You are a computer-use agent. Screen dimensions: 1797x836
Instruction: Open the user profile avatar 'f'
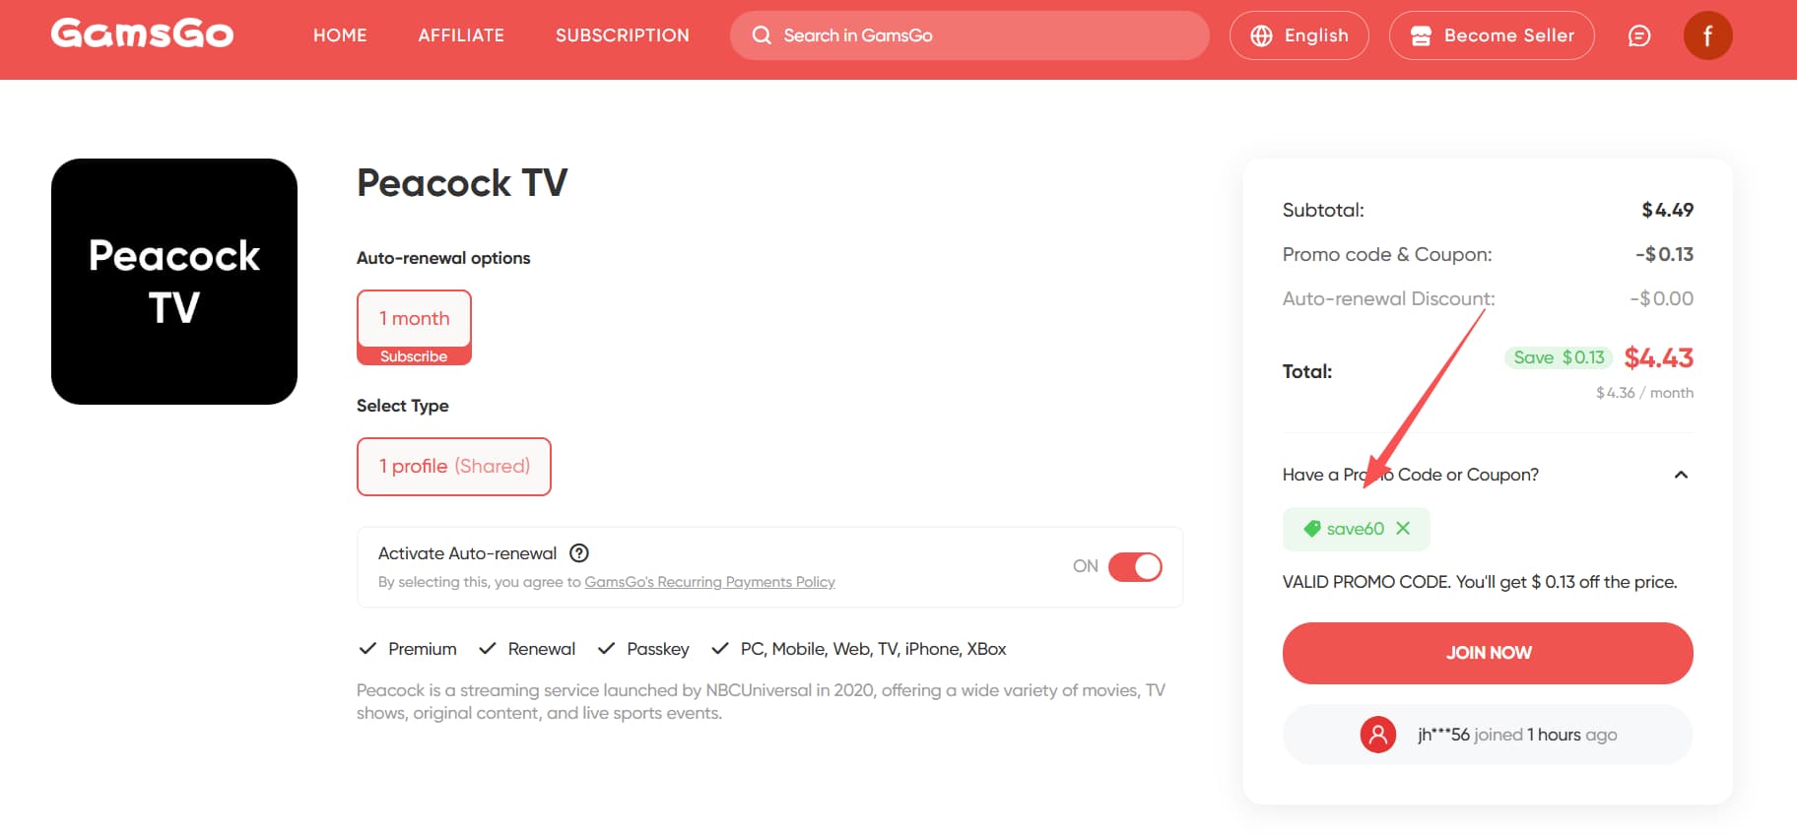1707,35
